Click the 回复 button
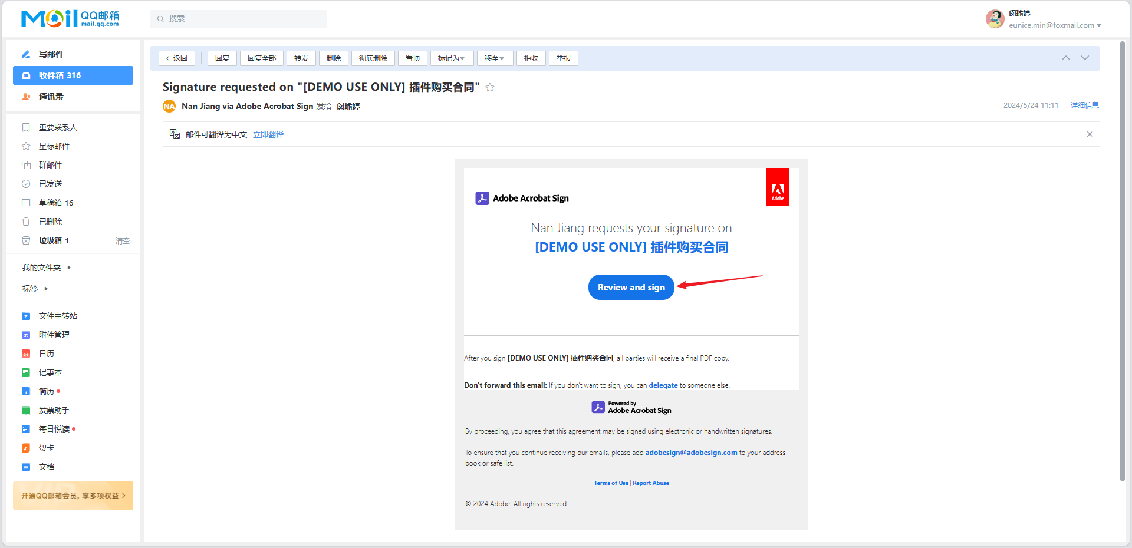 click(x=222, y=58)
